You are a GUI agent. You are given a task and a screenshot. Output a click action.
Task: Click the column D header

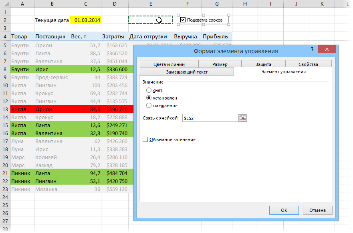click(x=115, y=4)
